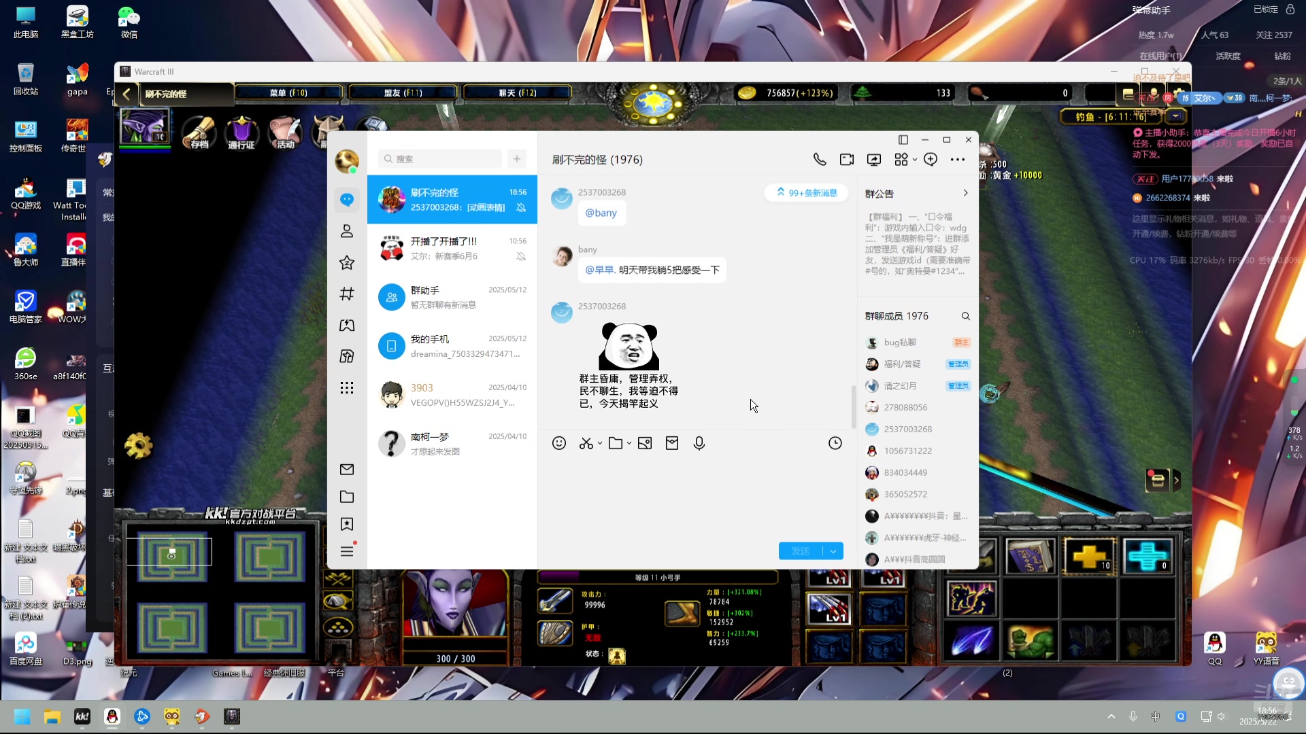This screenshot has width=1306, height=734.
Task: Expand the group announcement chevron
Action: tap(965, 193)
